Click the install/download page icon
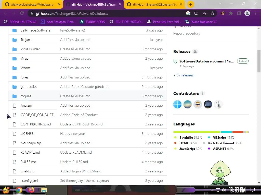Image resolution: width=261 pixels, height=195 pixels. [196, 13]
